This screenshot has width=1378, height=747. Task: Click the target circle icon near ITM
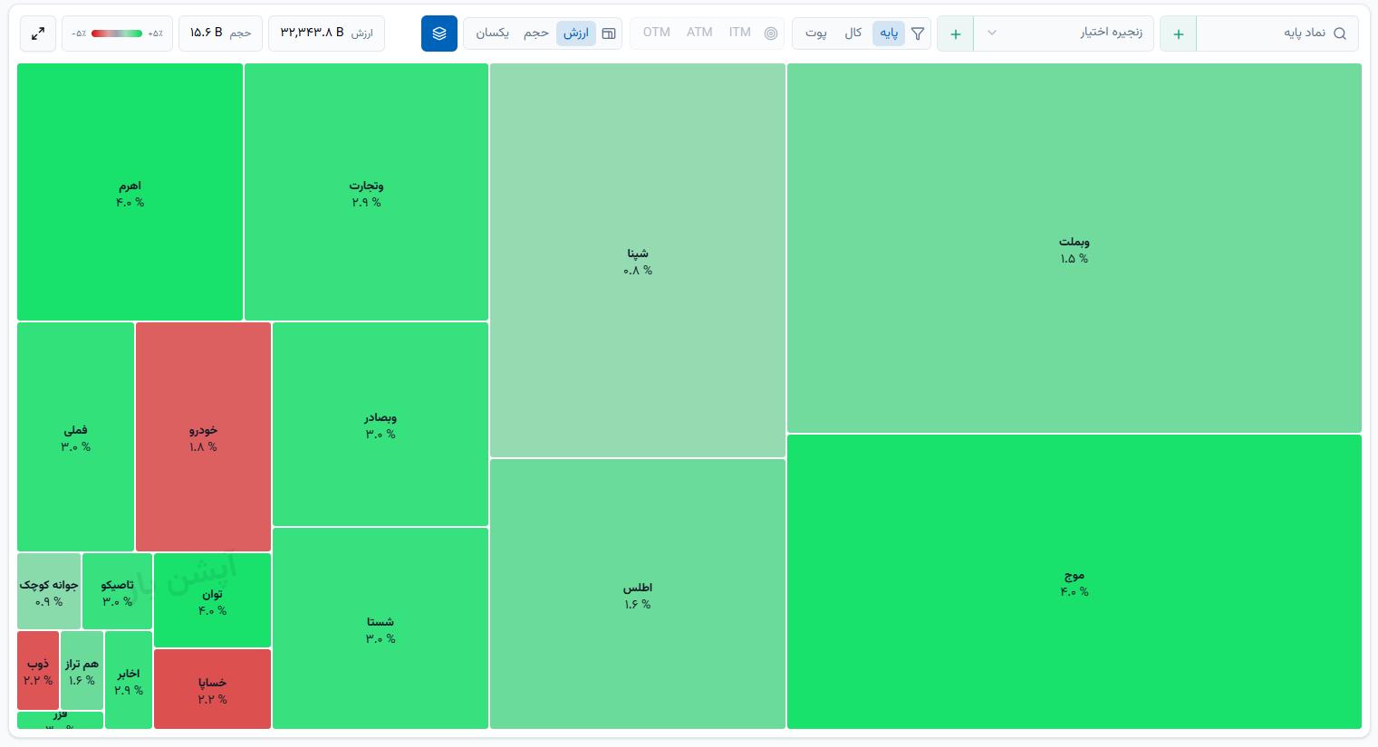click(771, 34)
